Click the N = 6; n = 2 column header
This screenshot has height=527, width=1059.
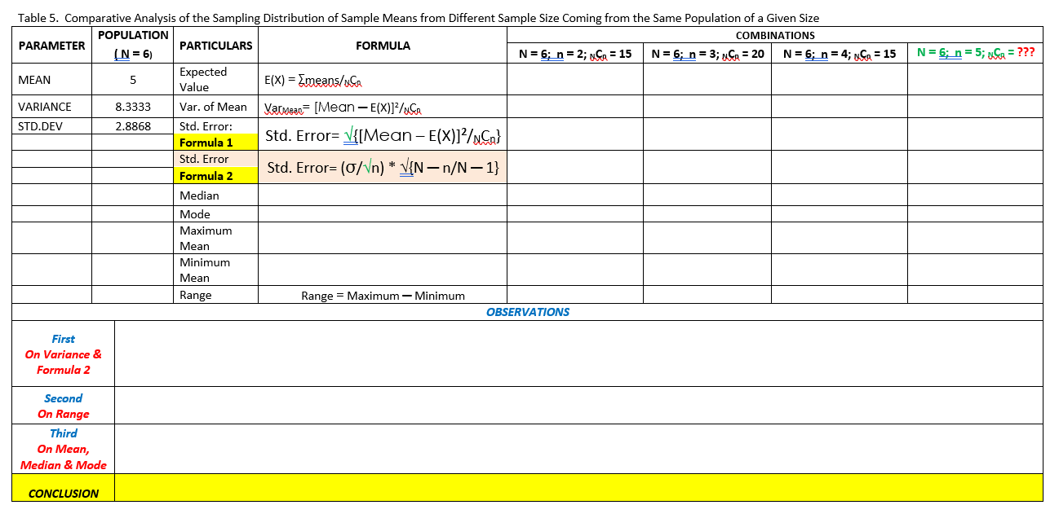click(575, 54)
